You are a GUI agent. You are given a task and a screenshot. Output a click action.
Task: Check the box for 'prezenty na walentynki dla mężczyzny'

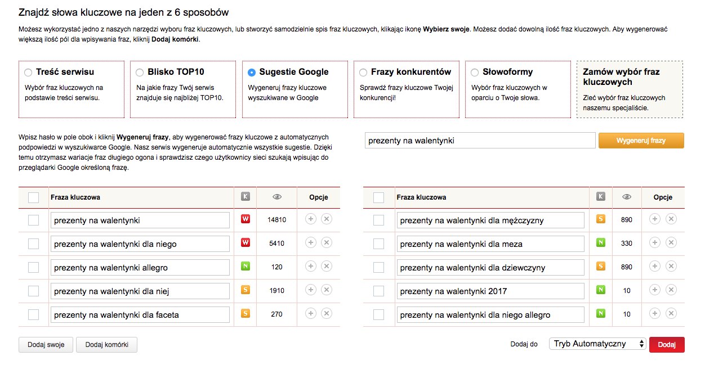(x=379, y=220)
